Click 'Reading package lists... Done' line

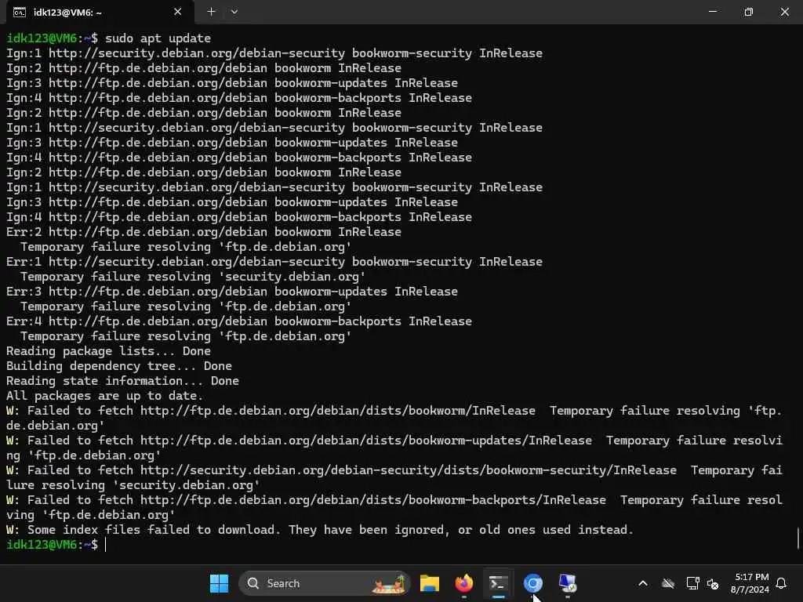(108, 351)
